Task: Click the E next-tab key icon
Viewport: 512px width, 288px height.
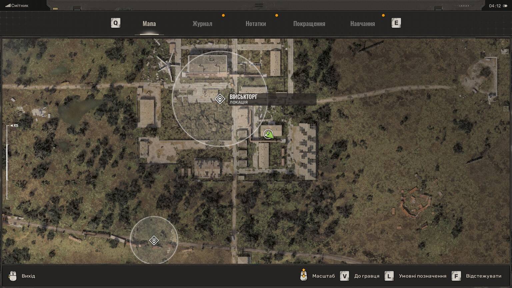Action: click(396, 23)
